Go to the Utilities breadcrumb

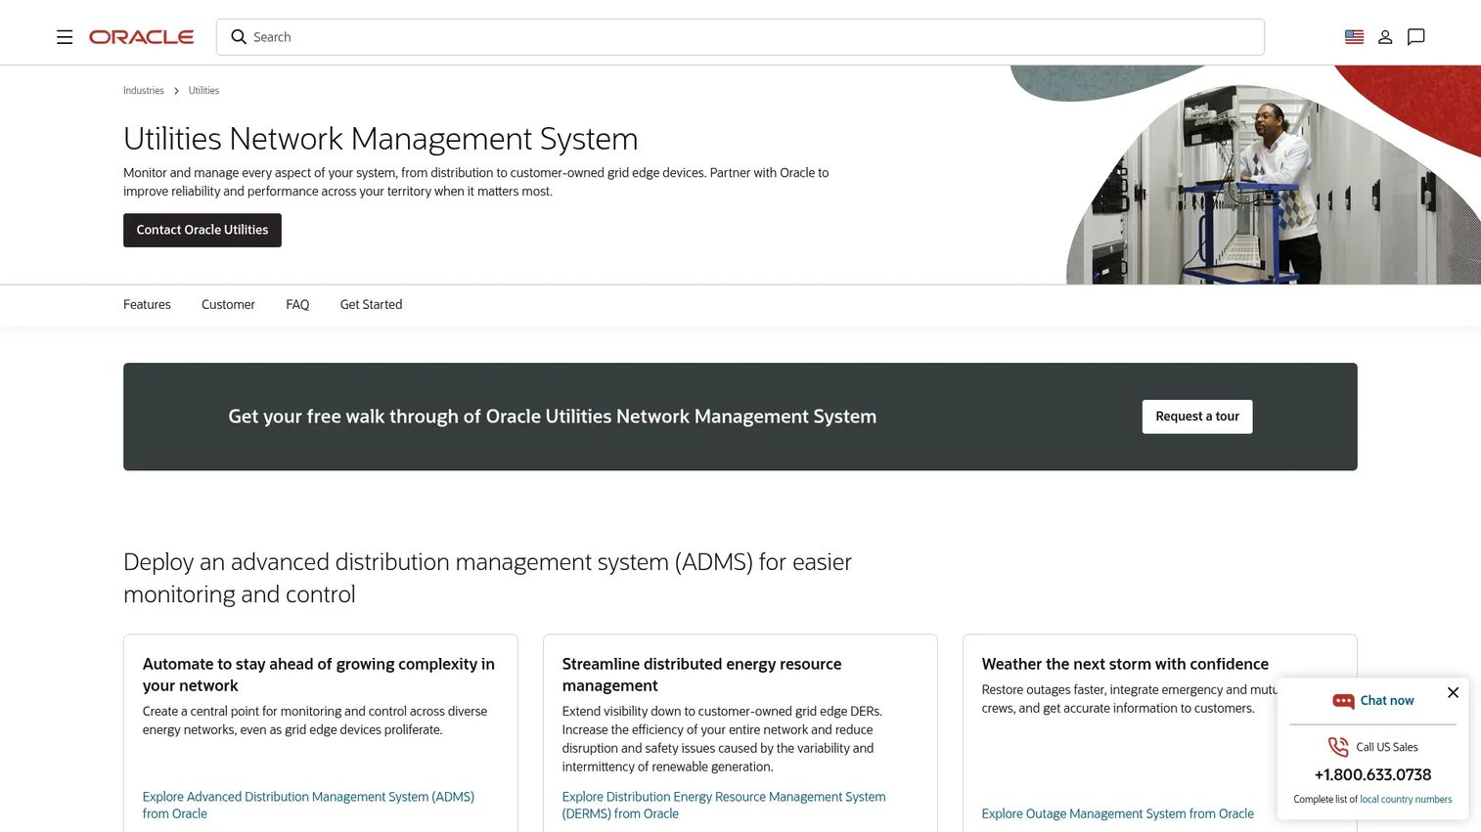203,91
